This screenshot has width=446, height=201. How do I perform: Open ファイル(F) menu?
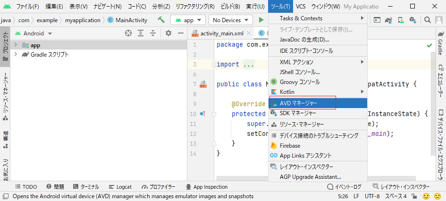click(27, 6)
